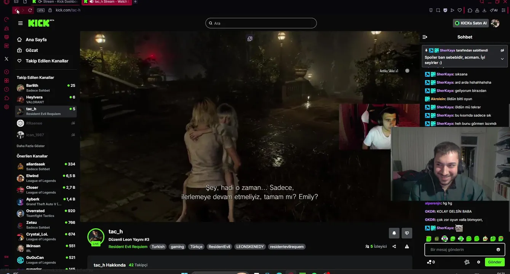
Task: Focus the Ara search field
Action: click(261, 23)
